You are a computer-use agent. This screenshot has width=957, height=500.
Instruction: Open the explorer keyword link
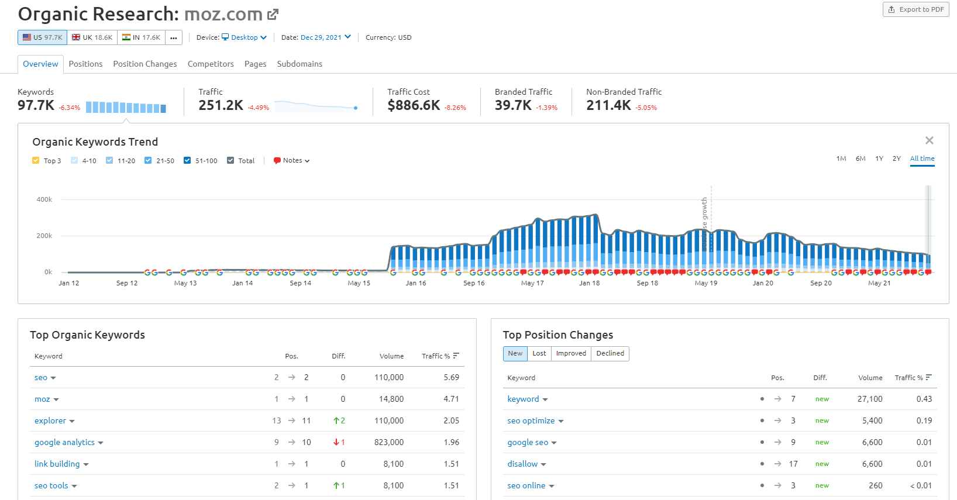[50, 420]
